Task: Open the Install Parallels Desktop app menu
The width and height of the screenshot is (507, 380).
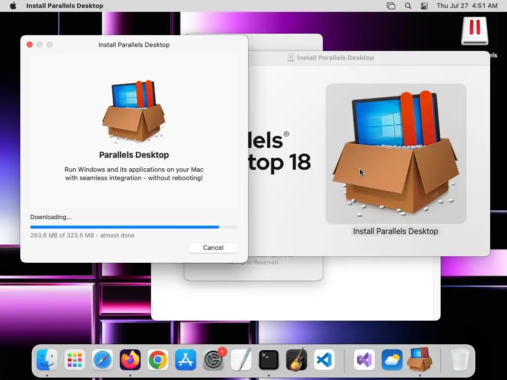Action: pos(65,6)
